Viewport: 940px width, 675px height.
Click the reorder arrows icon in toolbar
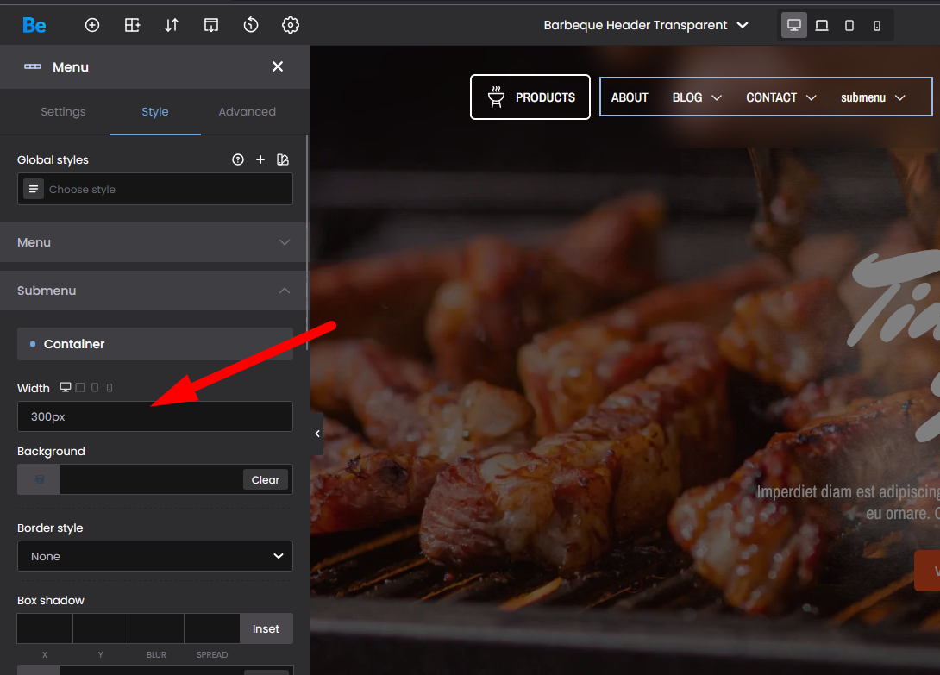[172, 25]
